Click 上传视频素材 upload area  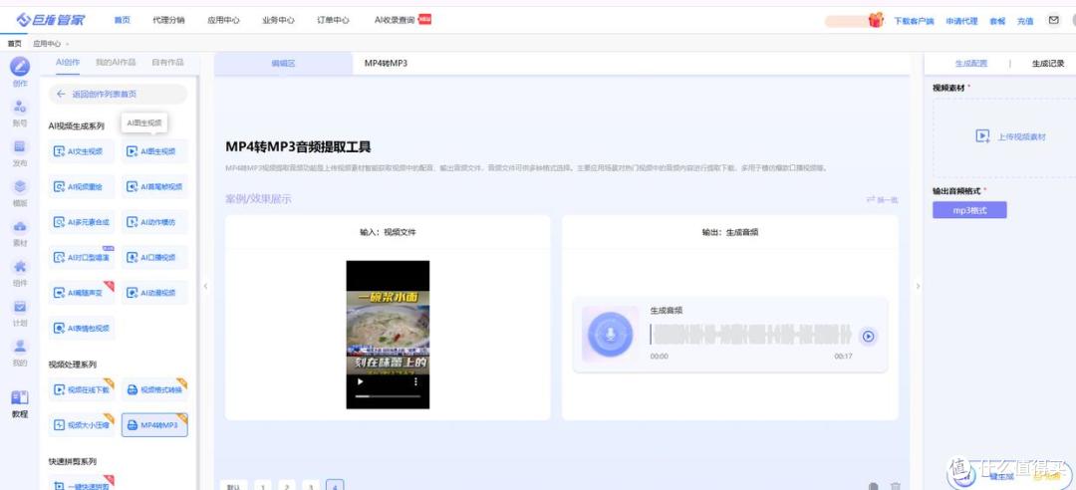tap(1011, 136)
